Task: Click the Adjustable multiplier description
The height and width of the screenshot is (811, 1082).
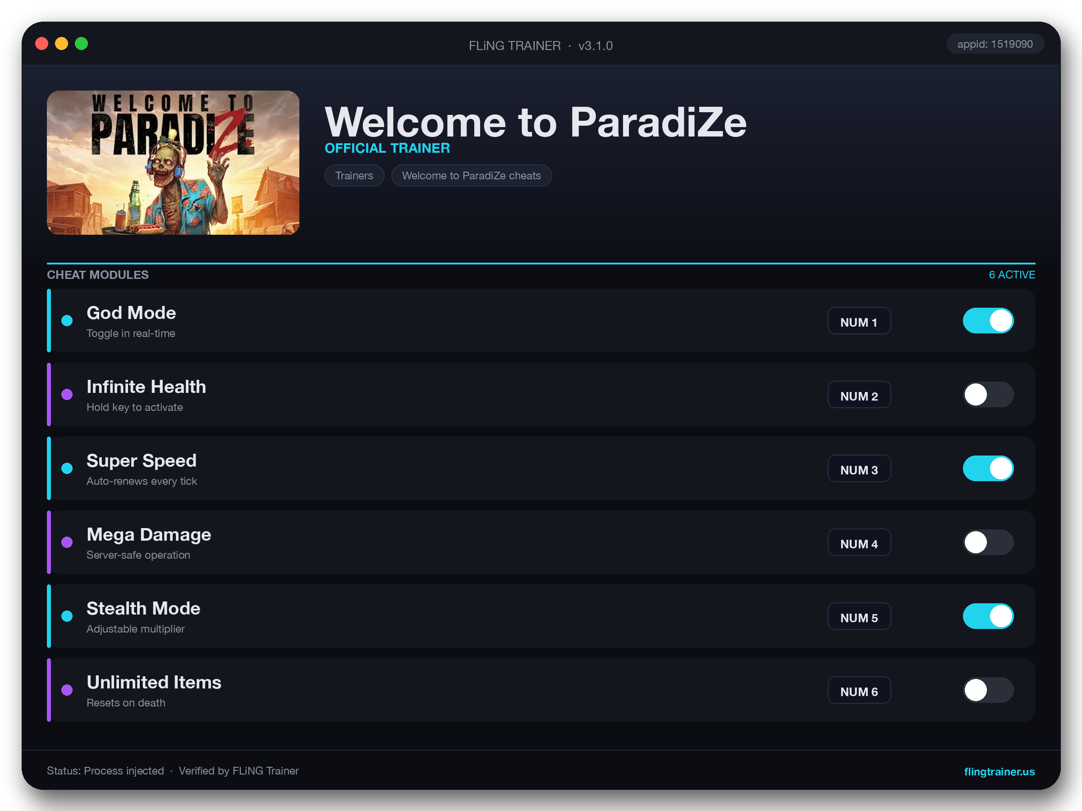Action: [x=136, y=629]
